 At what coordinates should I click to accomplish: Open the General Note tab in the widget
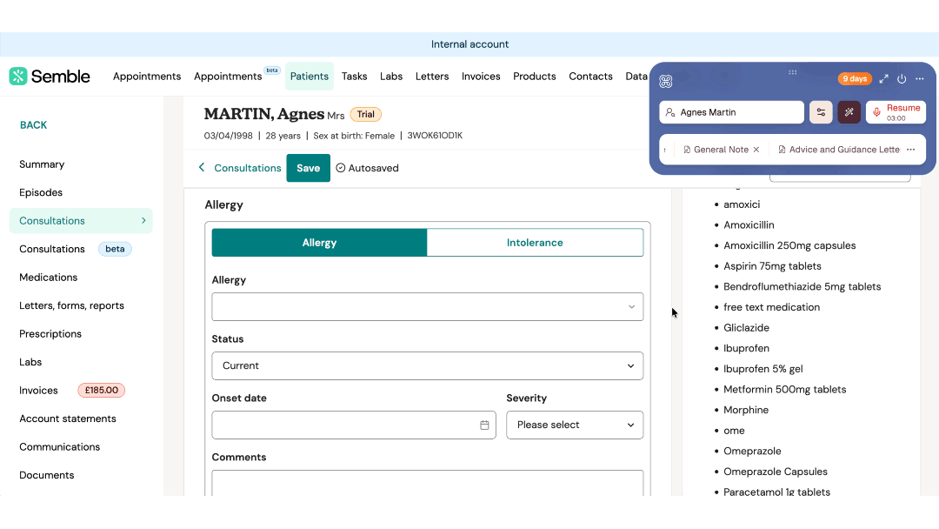point(721,150)
